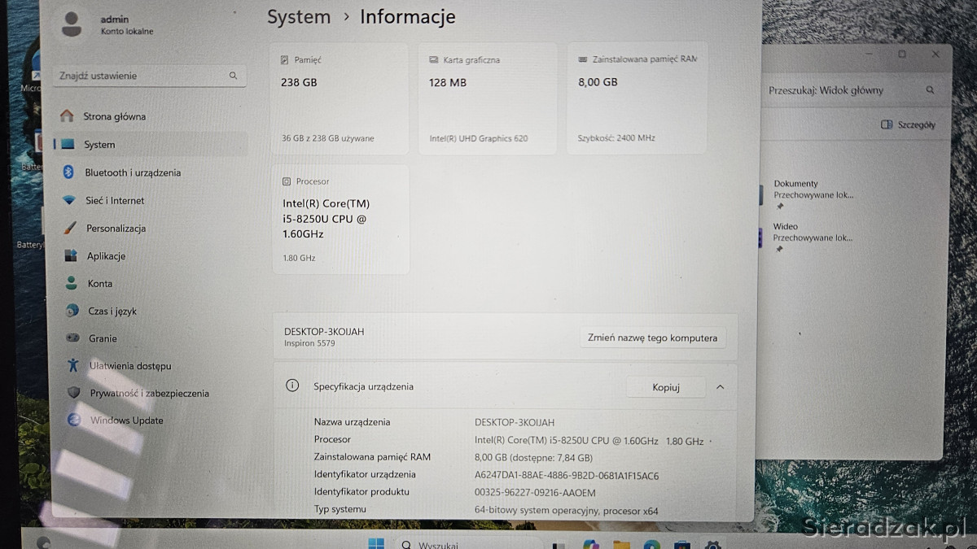Open Microsoft Edge from the taskbar
The image size is (977, 549).
tap(651, 543)
